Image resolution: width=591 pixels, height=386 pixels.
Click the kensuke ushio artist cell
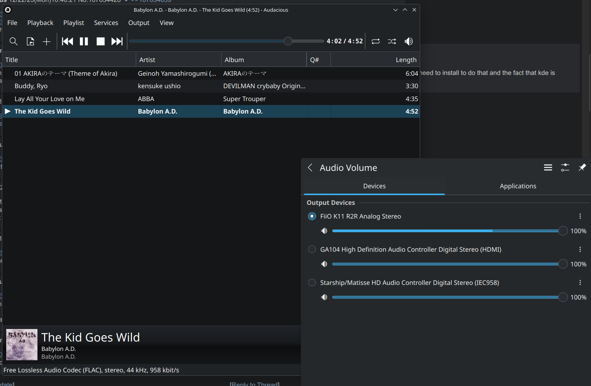(x=159, y=86)
